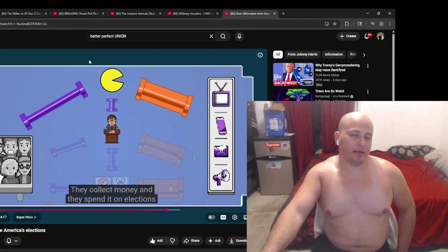
Task: Seek on the video progress bar
Action: (90, 210)
